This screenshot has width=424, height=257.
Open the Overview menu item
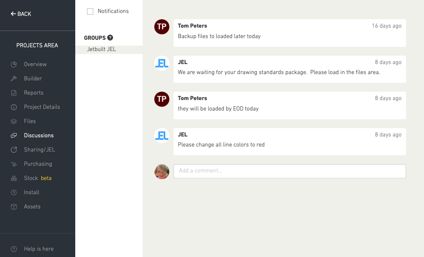coord(35,64)
